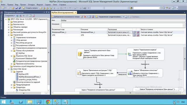
Task: Click disconnect icon in Object Explorer toolbar
Action: click(x=21, y=15)
